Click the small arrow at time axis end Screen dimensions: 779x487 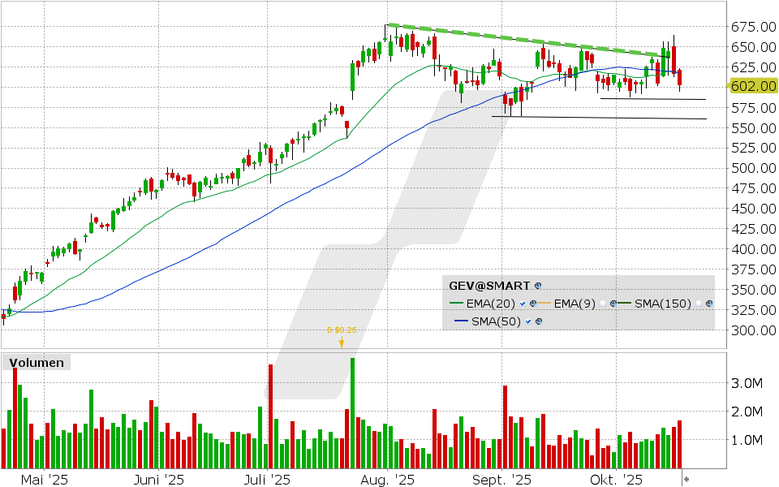pos(686,480)
